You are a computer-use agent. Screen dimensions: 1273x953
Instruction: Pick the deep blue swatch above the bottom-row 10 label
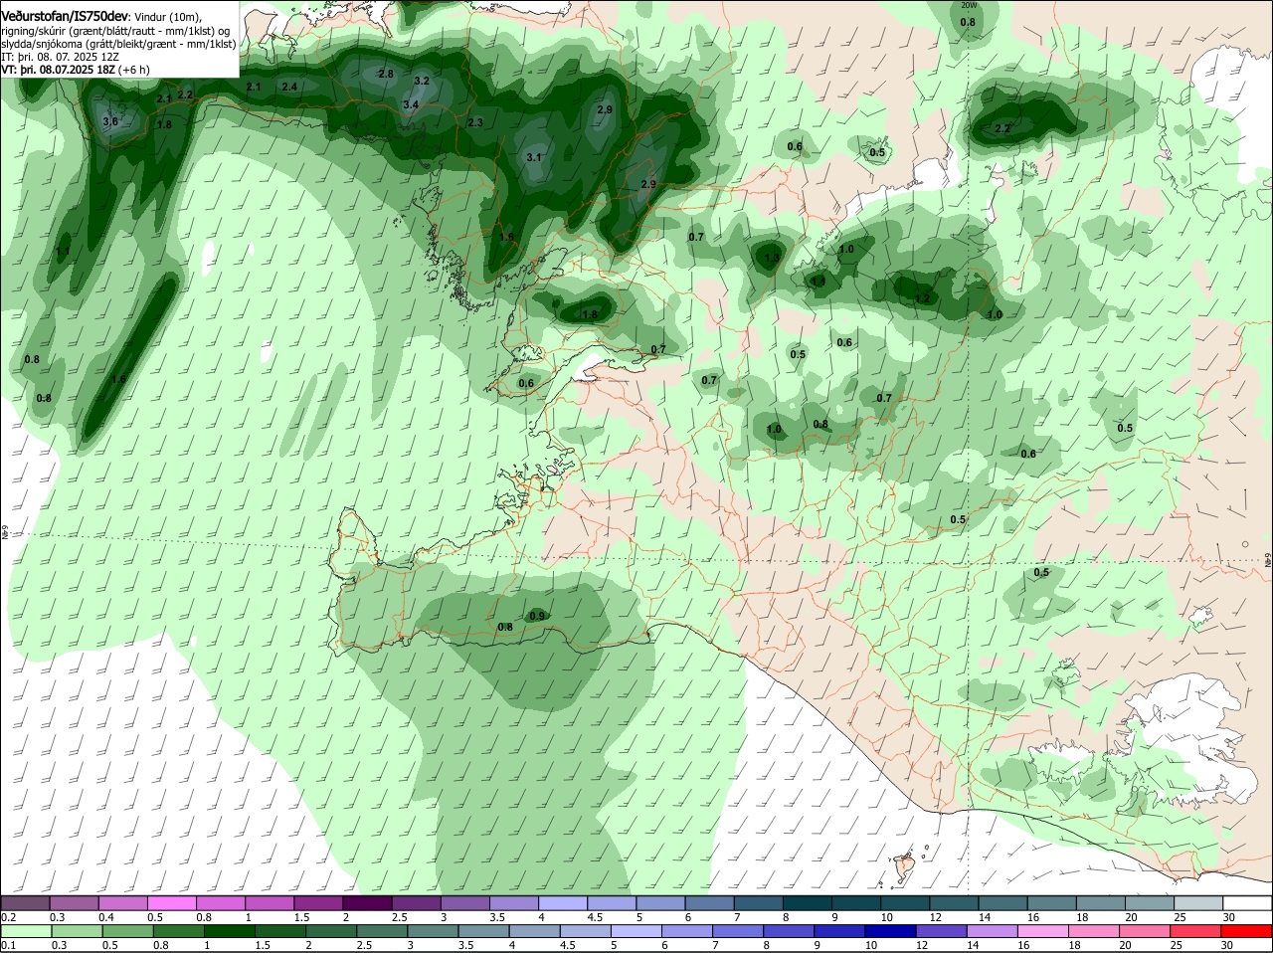click(x=891, y=931)
